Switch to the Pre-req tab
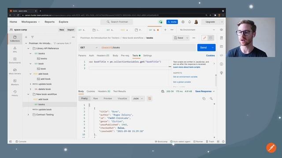 (125, 56)
